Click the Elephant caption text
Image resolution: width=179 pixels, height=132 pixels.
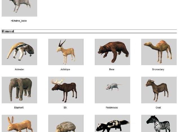click(19, 108)
